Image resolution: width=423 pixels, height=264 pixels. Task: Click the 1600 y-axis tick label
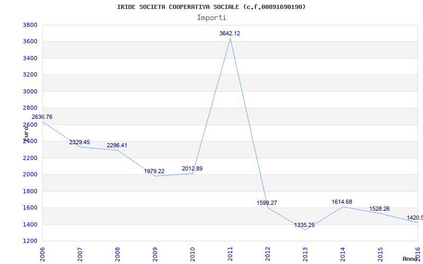(x=30, y=208)
